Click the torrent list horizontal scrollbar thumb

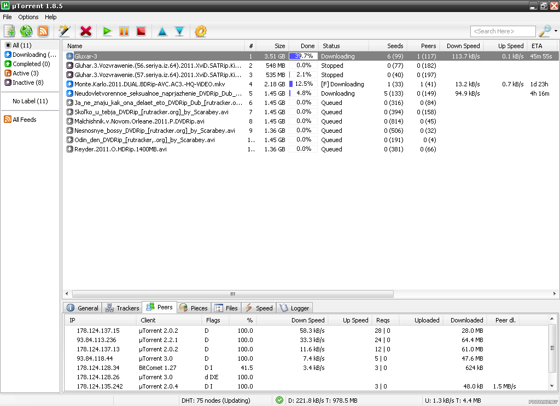233,294
